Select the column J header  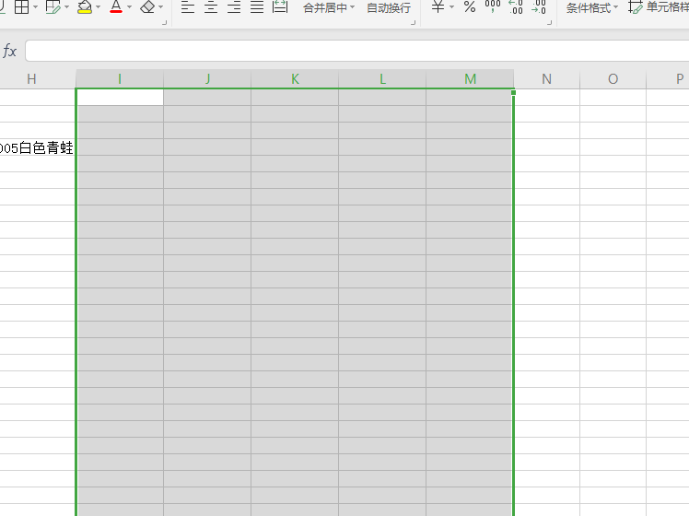coord(207,79)
